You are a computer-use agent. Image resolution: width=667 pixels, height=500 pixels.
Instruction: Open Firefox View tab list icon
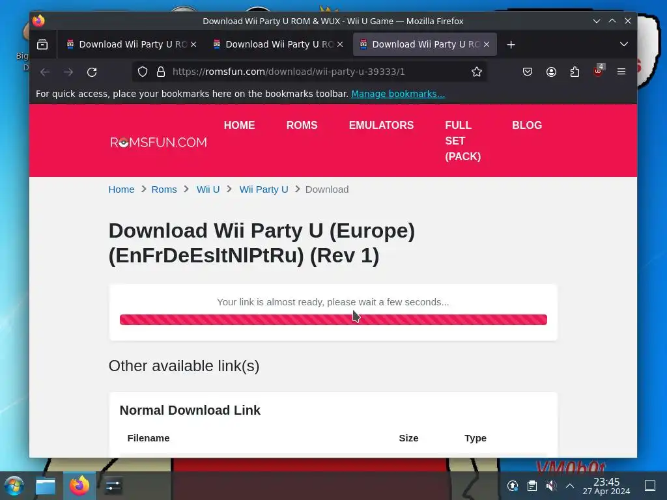(42, 44)
